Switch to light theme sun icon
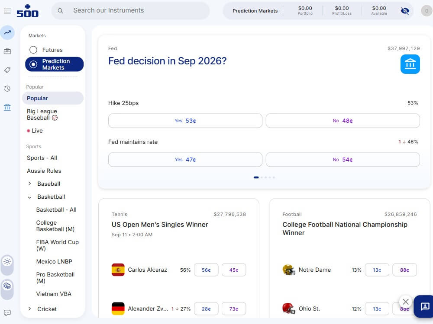 7,261
